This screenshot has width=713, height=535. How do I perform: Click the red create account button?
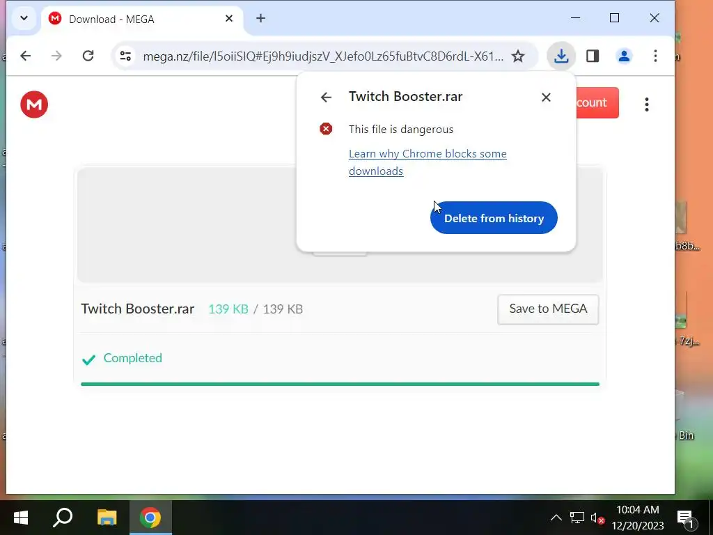(597, 103)
